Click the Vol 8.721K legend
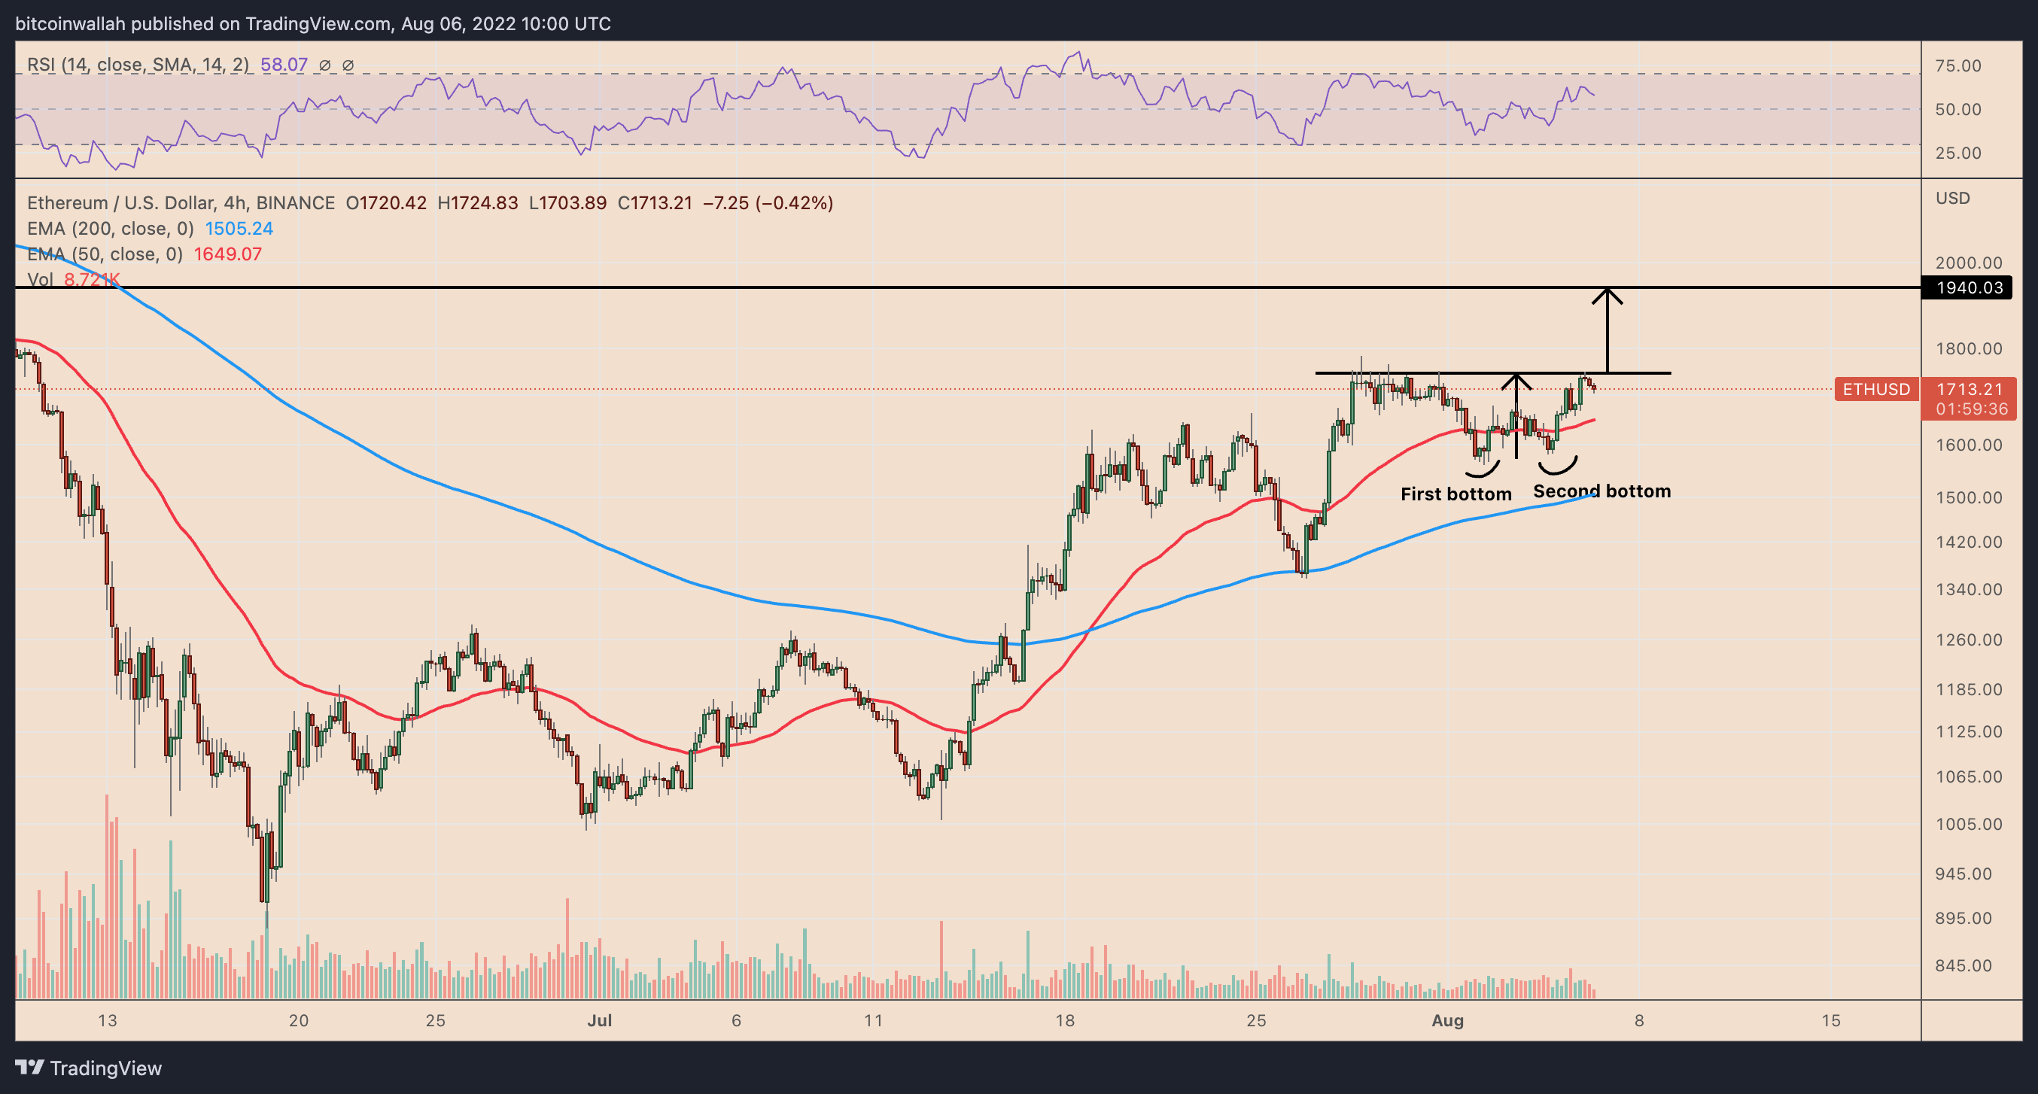 click(74, 279)
